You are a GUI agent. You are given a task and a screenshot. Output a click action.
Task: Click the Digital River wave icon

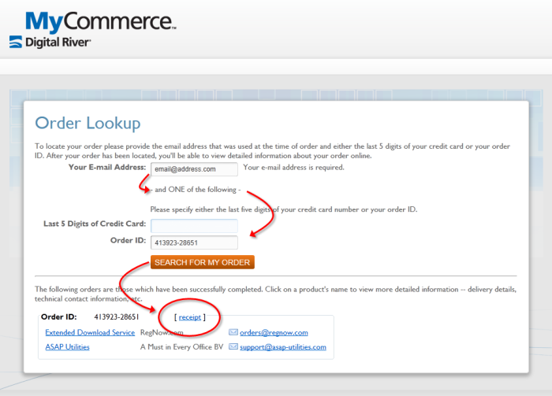[16, 42]
